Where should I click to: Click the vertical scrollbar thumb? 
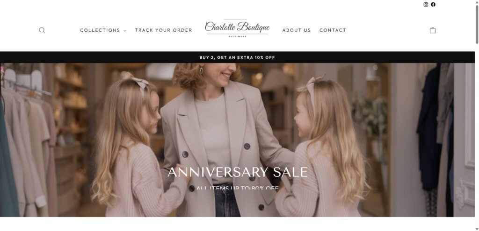(477, 24)
